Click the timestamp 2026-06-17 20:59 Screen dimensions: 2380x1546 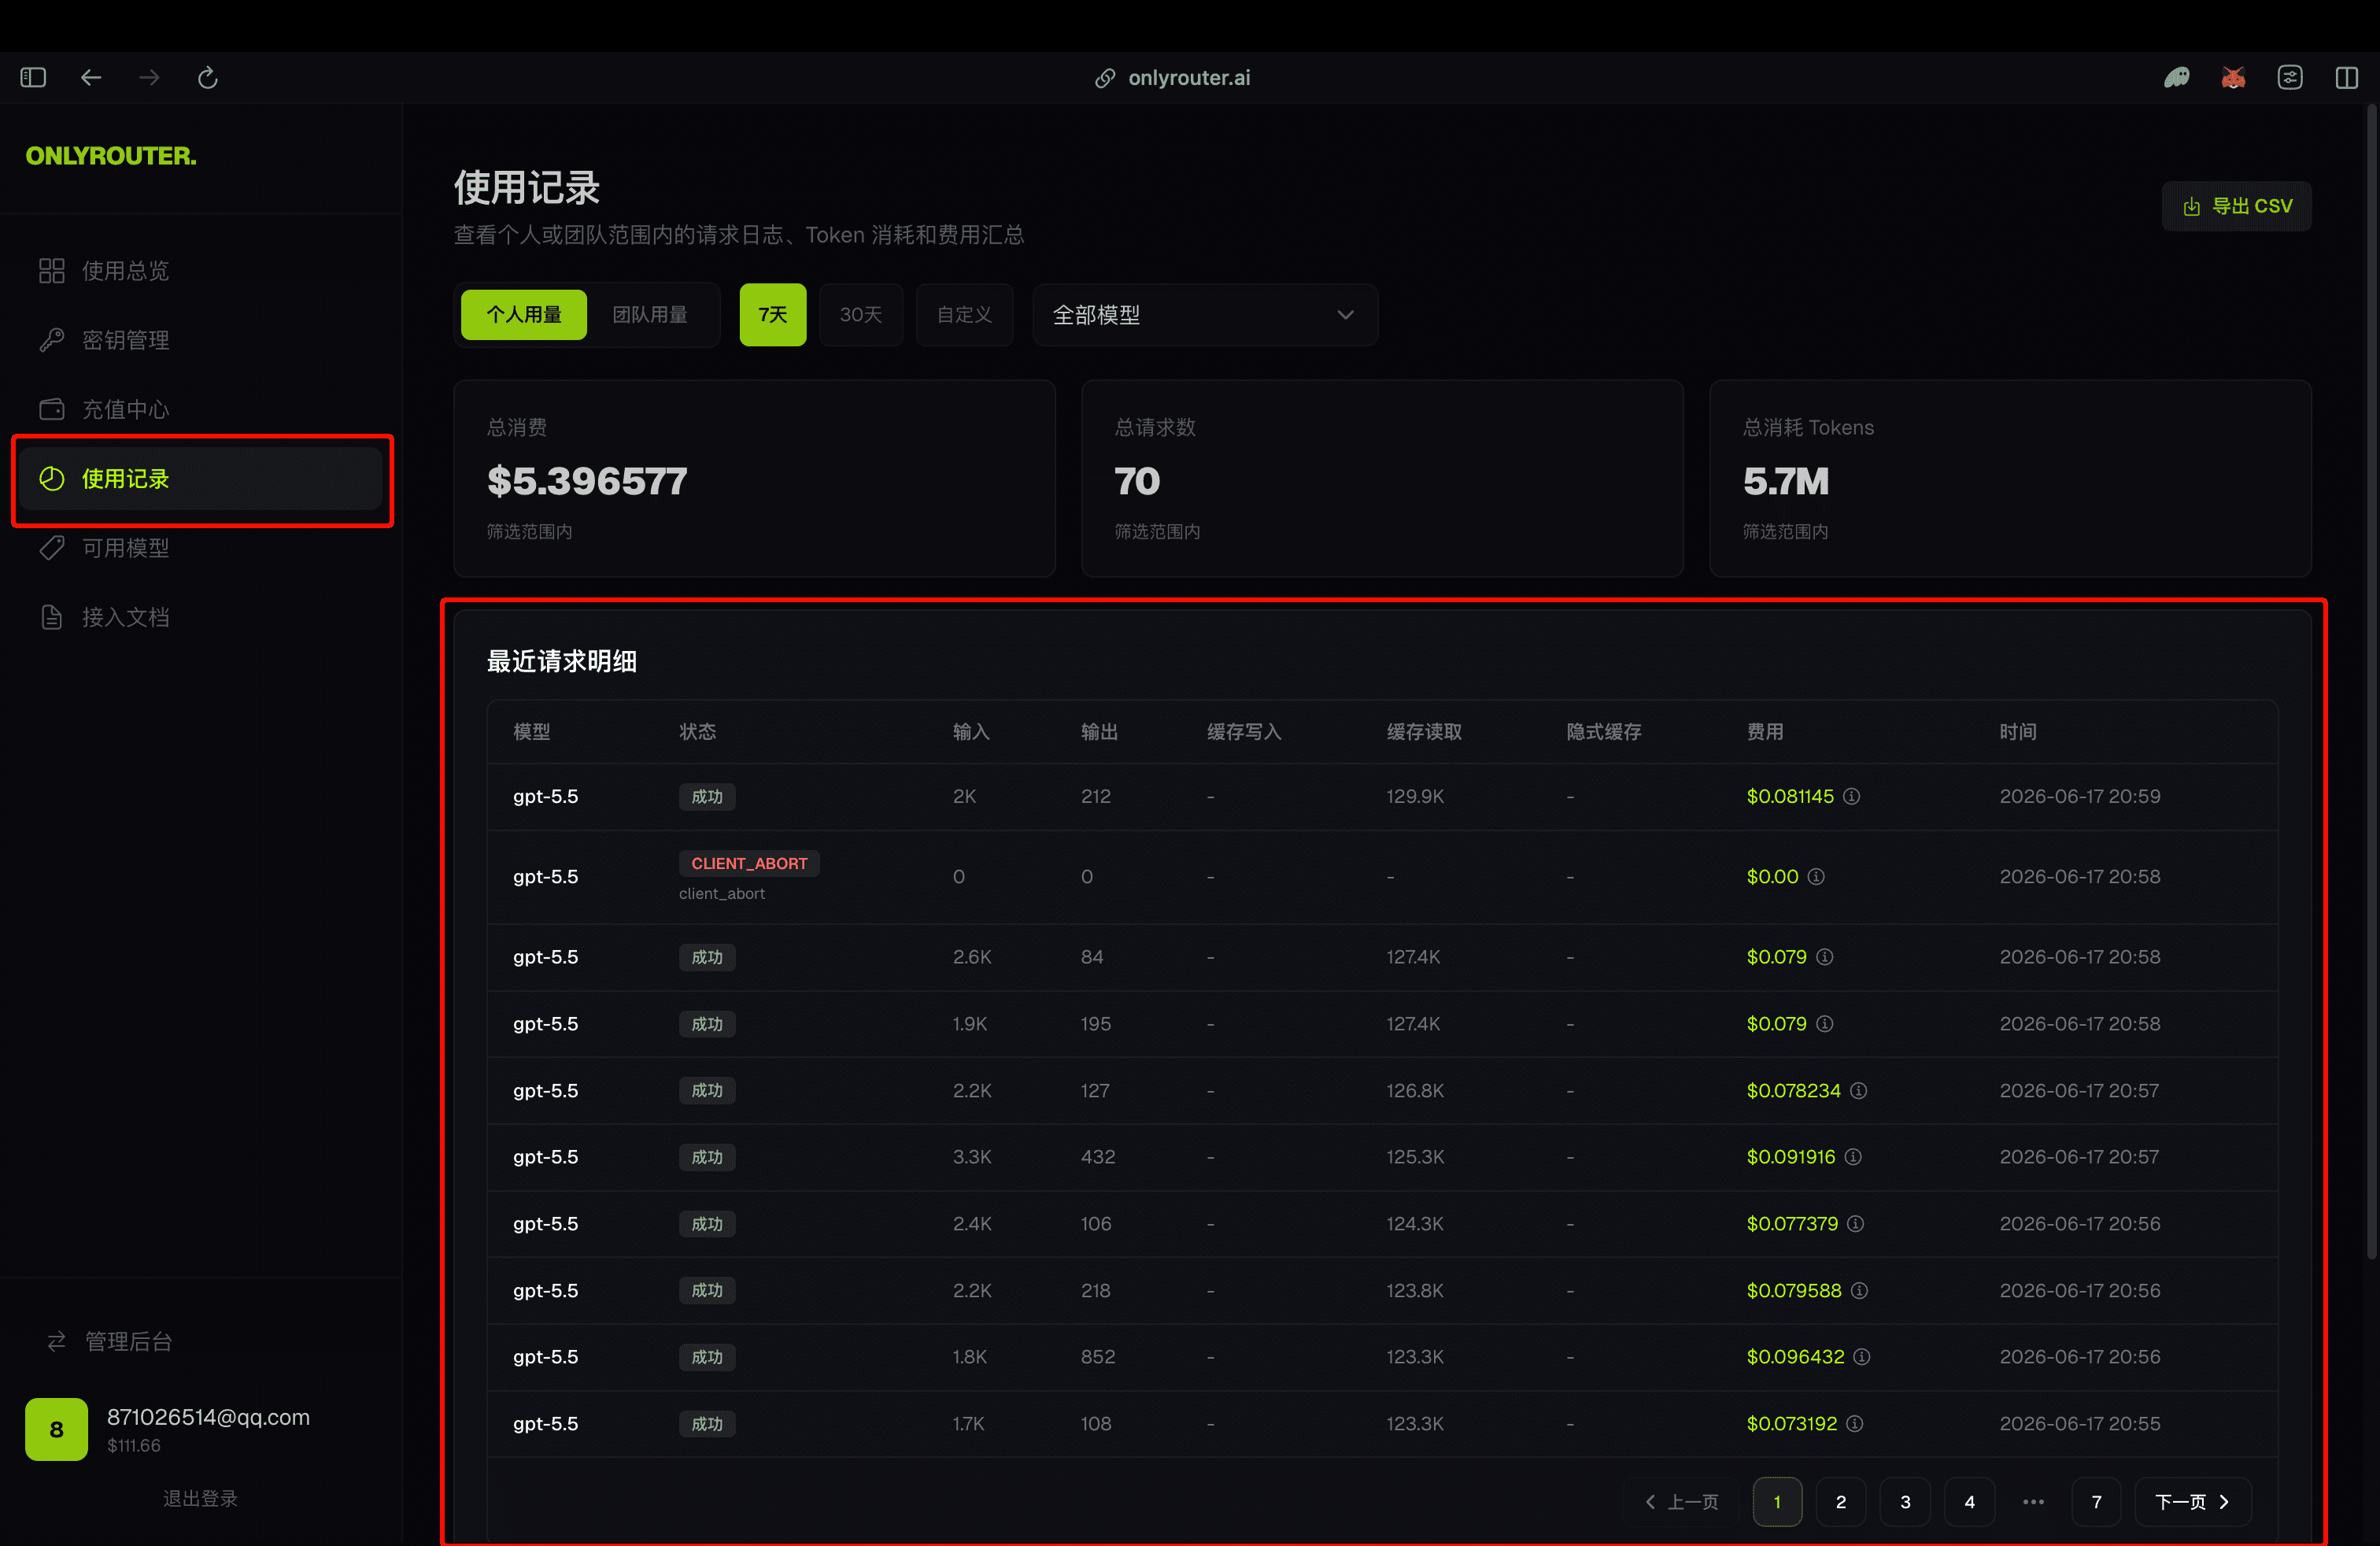coord(2080,796)
